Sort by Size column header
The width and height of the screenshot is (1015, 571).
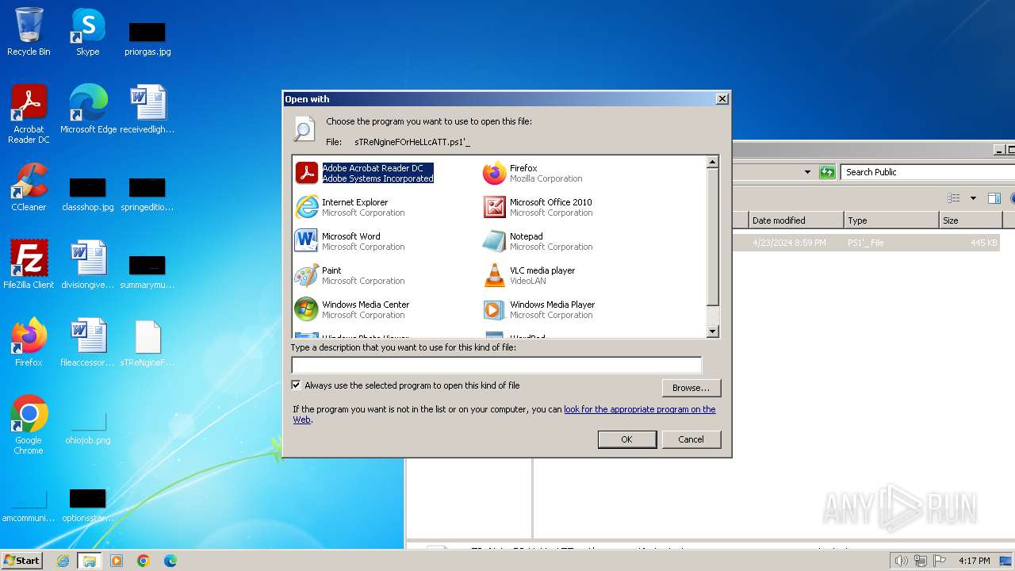click(971, 220)
